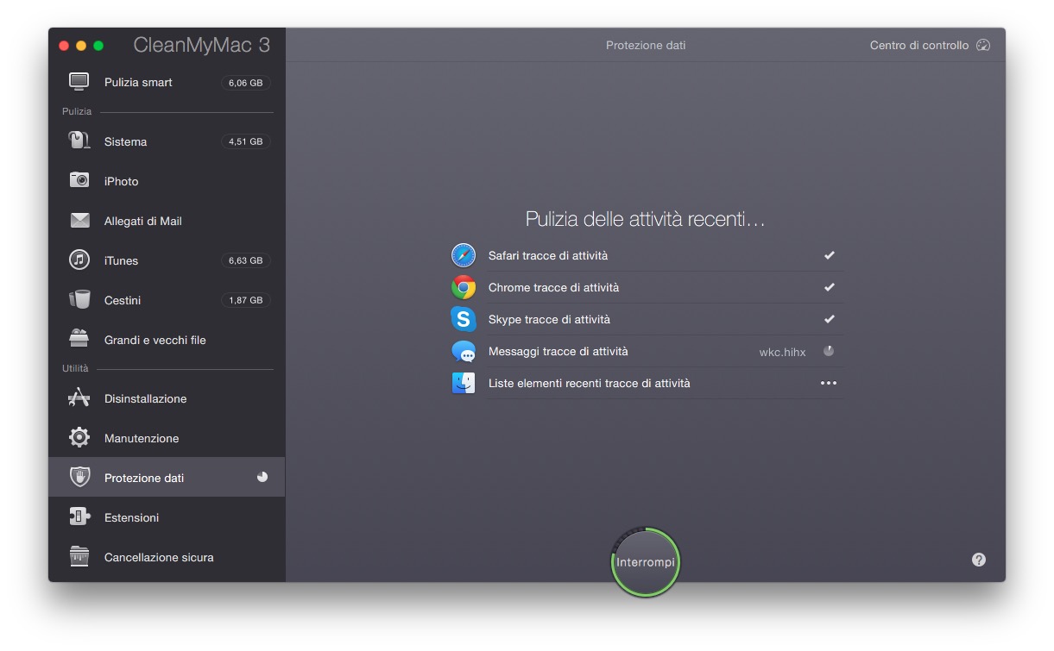
Task: Click the text Messaggi tracce di attività
Action: 558,351
